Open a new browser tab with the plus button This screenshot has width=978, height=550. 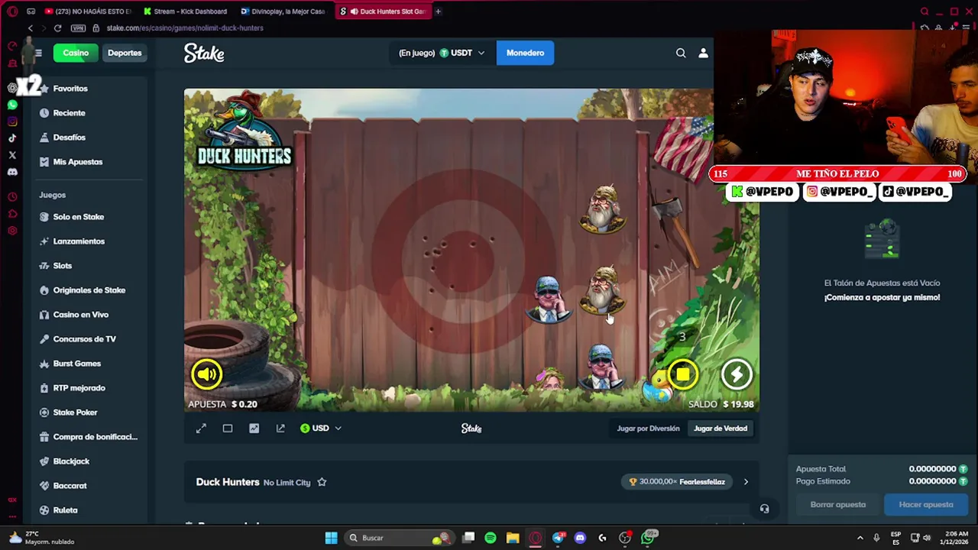click(x=438, y=11)
